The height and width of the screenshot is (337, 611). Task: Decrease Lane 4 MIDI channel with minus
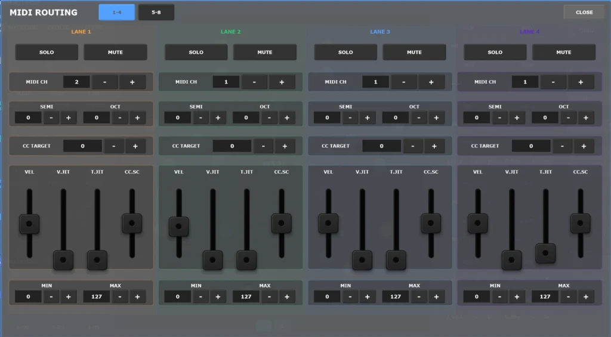point(553,82)
